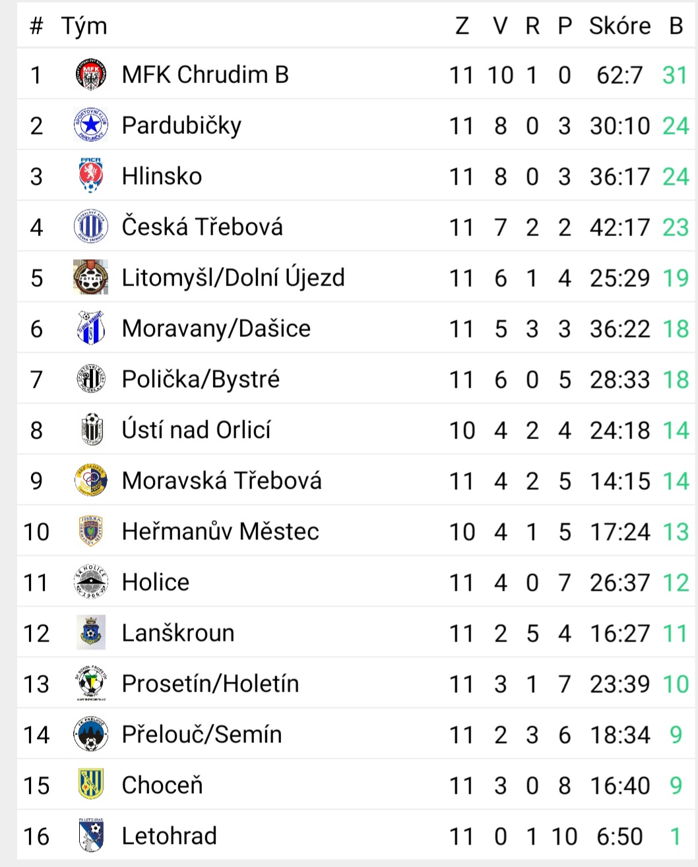The image size is (698, 867).
Task: Click the Tým column header
Action: pos(84,26)
